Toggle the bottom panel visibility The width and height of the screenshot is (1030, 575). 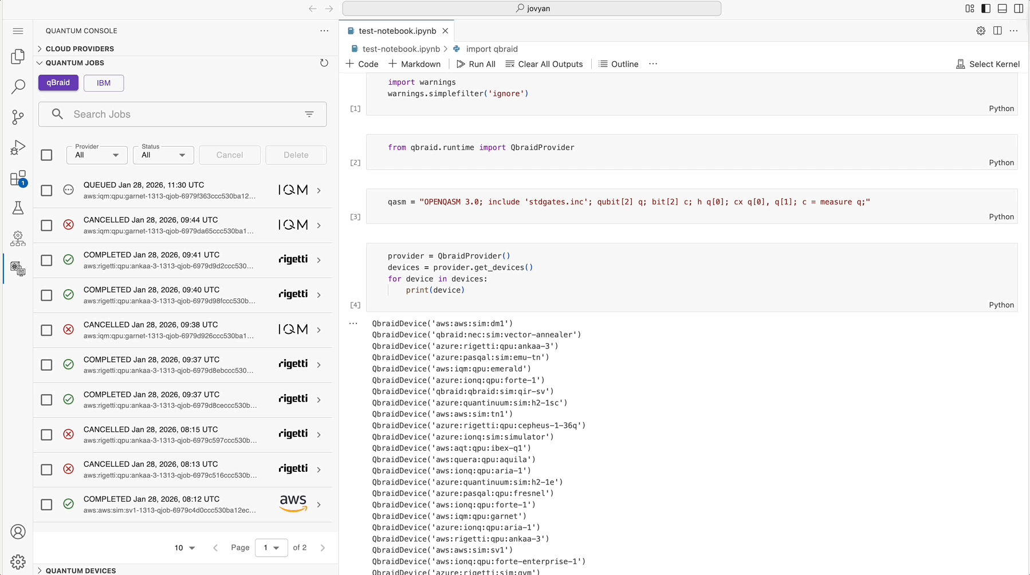coord(1003,9)
